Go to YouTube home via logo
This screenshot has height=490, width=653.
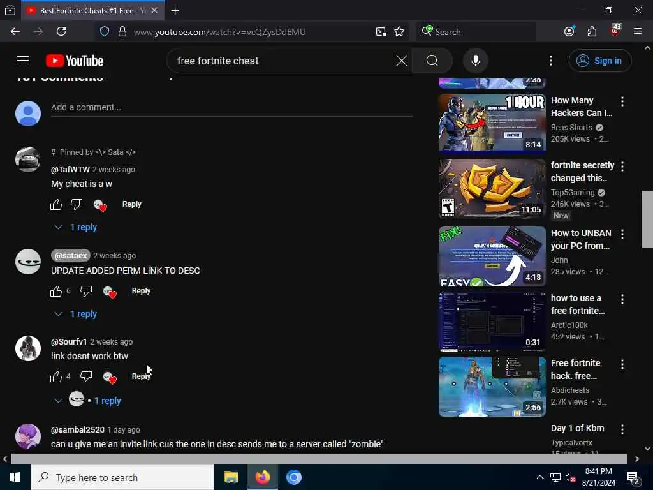click(75, 61)
